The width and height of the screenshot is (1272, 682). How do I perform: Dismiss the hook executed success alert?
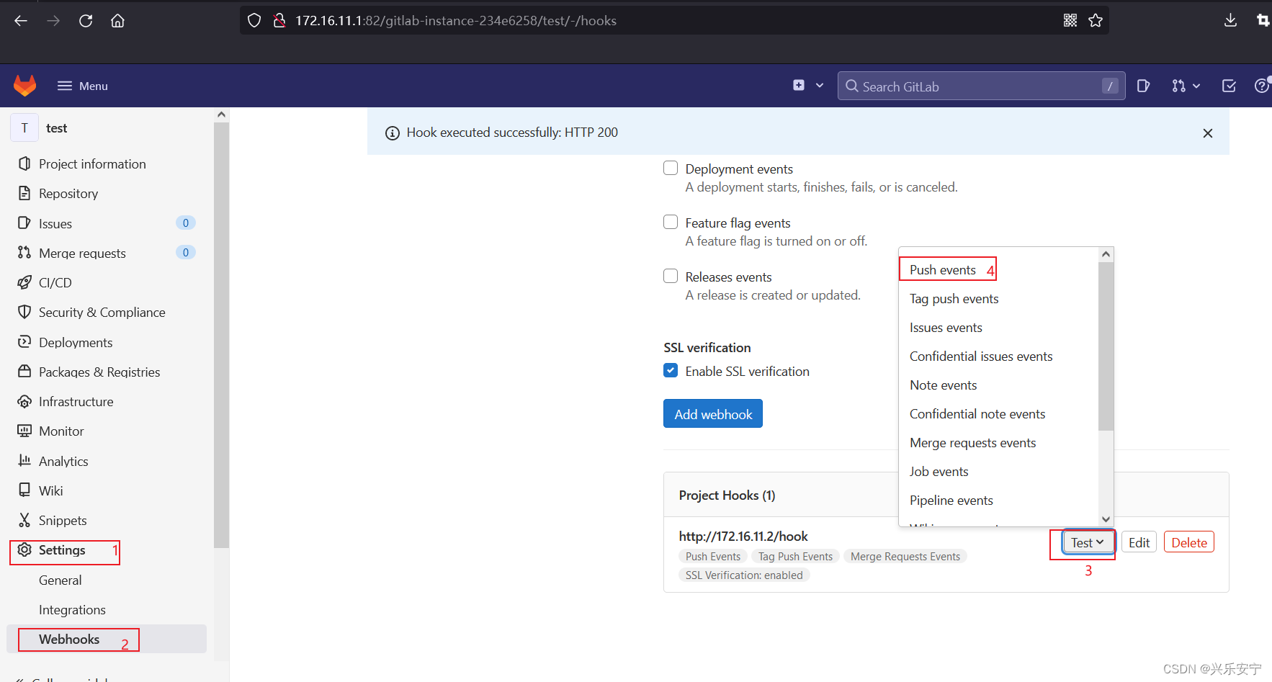pos(1208,133)
